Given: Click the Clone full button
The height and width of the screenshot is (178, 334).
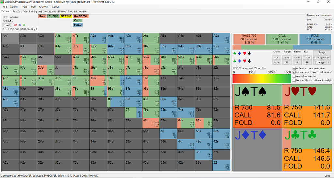Looking at the screenshot, I should click(x=276, y=57).
